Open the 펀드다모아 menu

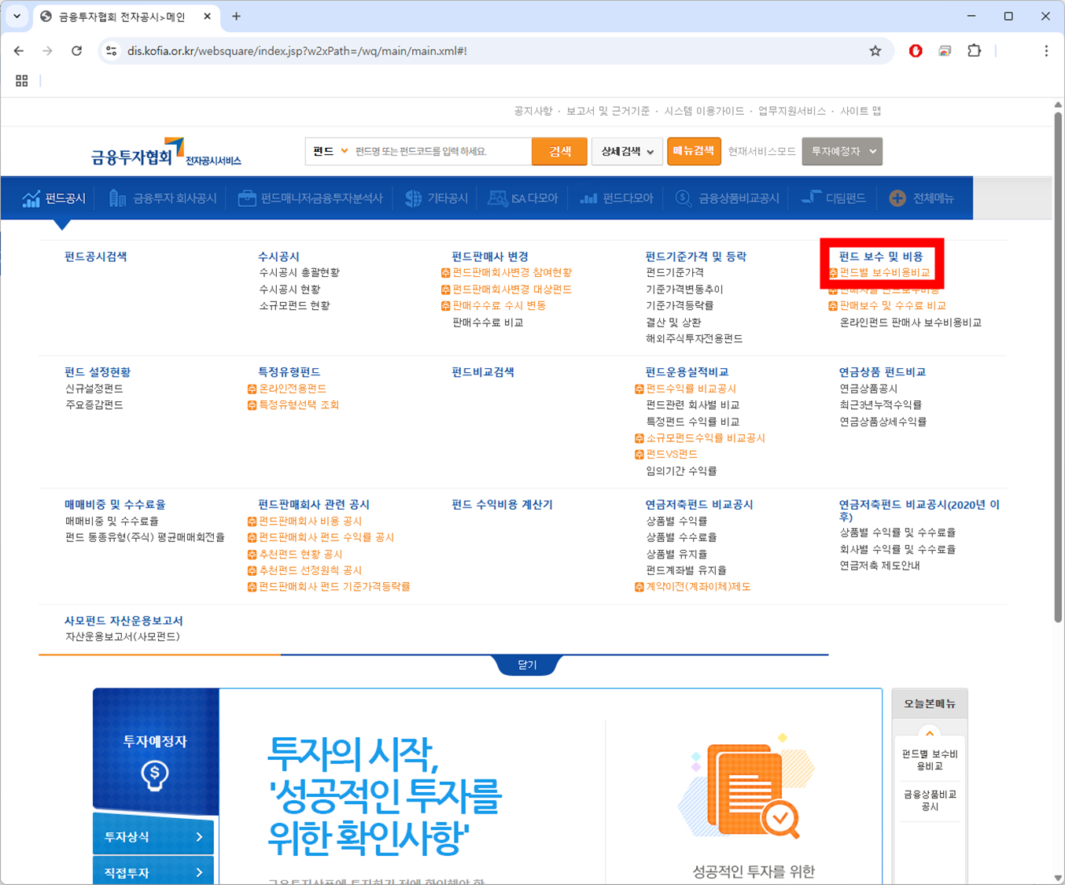pos(617,198)
